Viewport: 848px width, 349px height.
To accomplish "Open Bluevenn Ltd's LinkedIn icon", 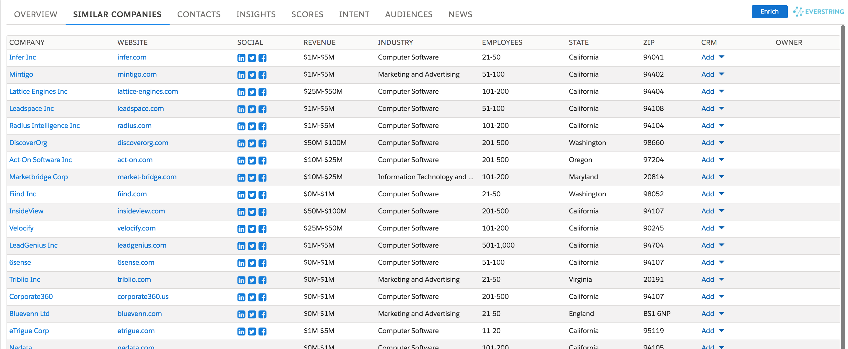I will (241, 314).
